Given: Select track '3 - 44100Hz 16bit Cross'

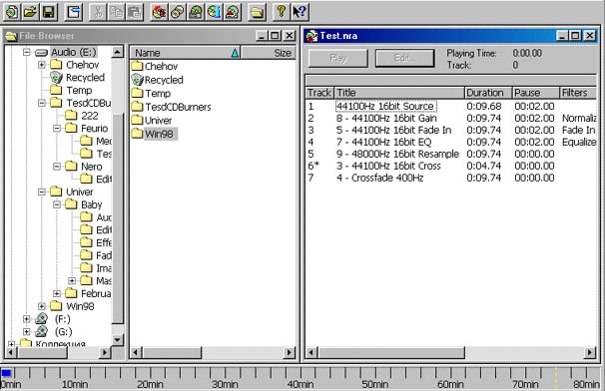Looking at the screenshot, I should 388,166.
